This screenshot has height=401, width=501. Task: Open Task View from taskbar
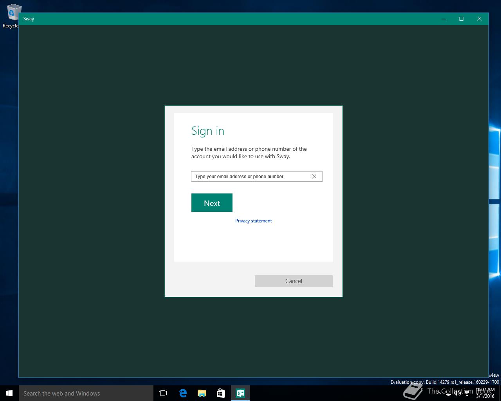(x=163, y=393)
